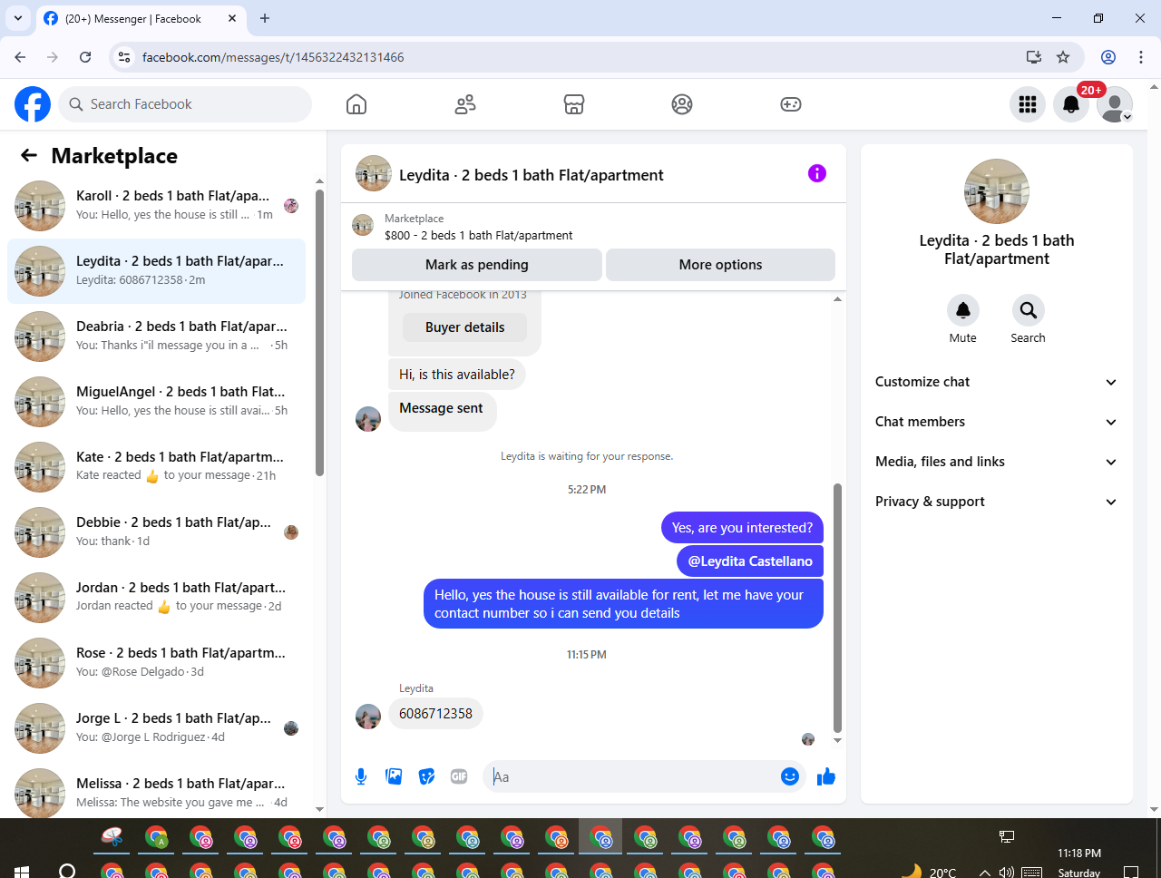The height and width of the screenshot is (878, 1161).
Task: Click the Marketplace back arrow
Action: click(29, 155)
